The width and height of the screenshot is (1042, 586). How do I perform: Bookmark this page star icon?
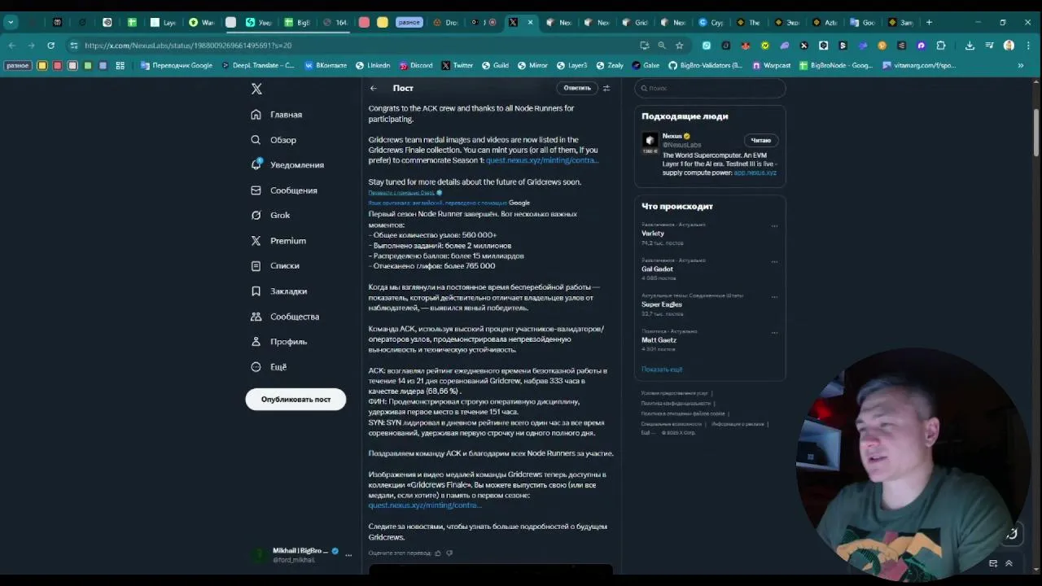pos(679,46)
